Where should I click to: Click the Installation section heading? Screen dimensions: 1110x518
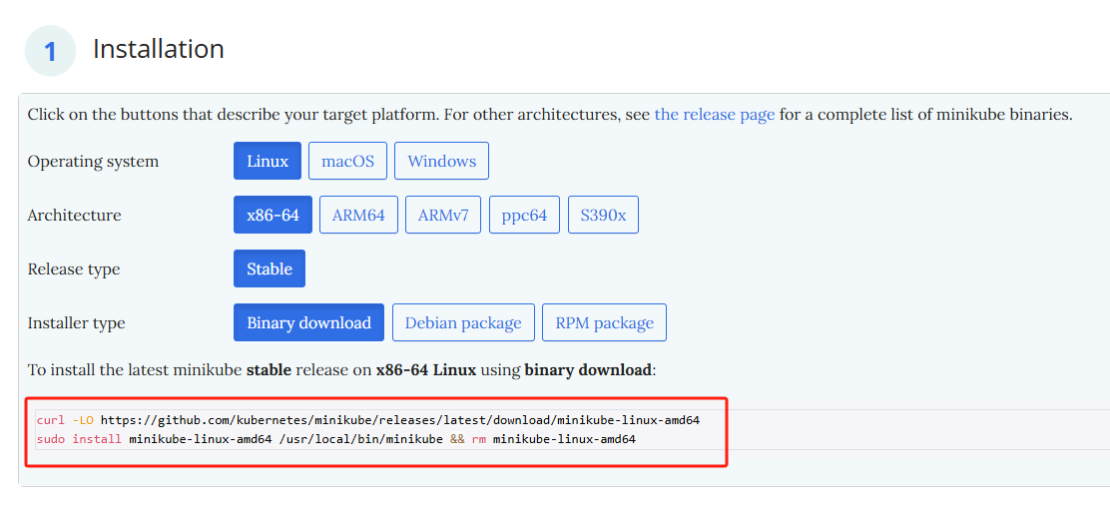[x=159, y=49]
